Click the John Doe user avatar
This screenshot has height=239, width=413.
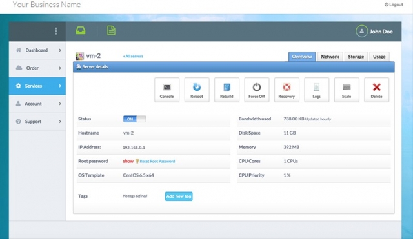(x=361, y=32)
